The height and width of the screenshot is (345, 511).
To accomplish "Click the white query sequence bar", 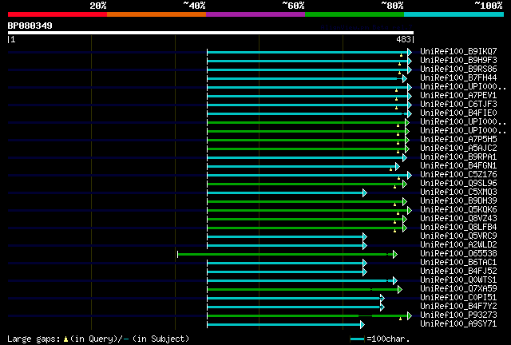I will 211,33.
